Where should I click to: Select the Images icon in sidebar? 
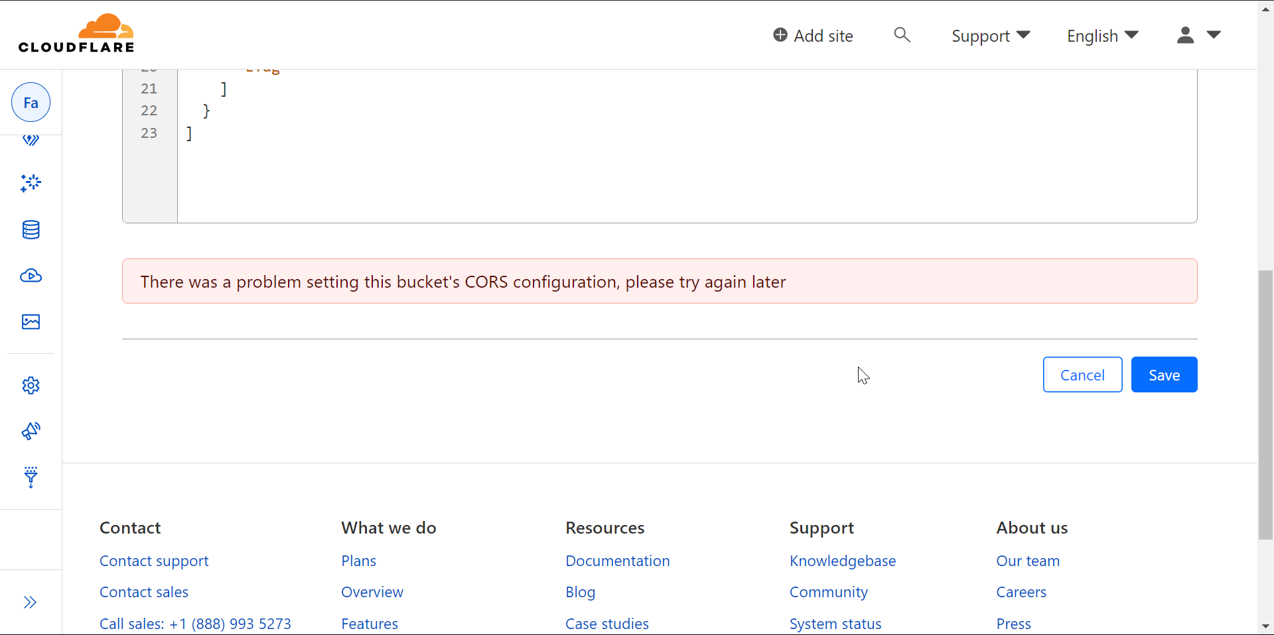(x=31, y=322)
